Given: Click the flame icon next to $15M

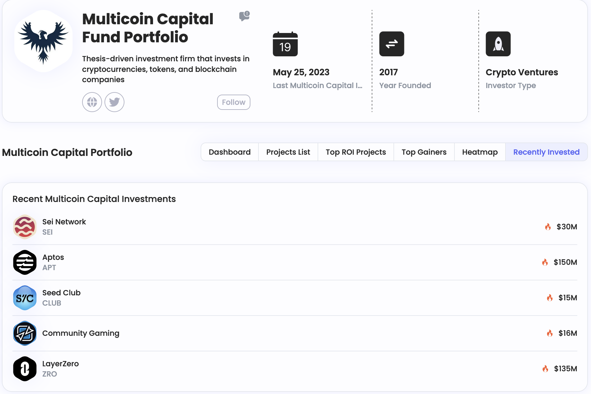Looking at the screenshot, I should click(x=550, y=298).
